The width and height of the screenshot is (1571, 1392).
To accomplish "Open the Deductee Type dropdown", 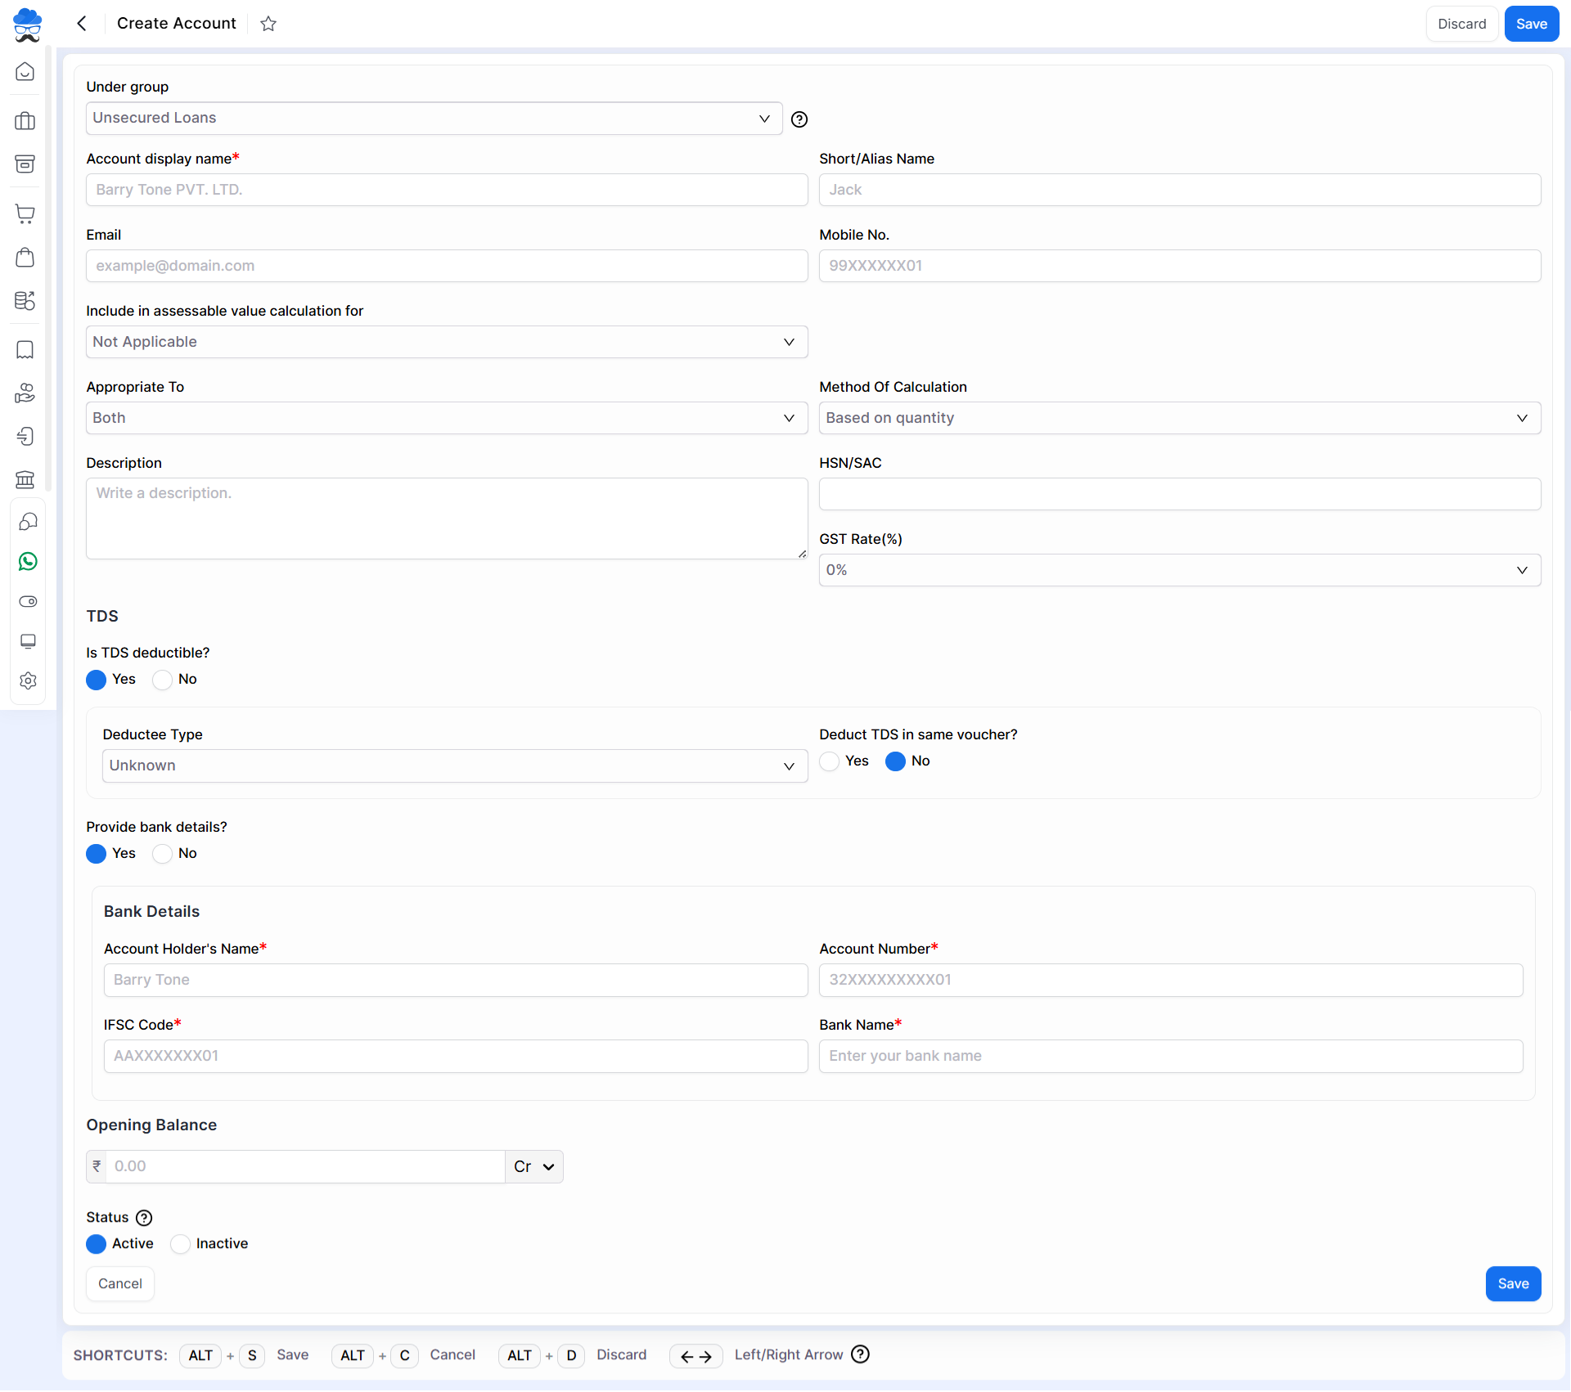I will tap(455, 766).
